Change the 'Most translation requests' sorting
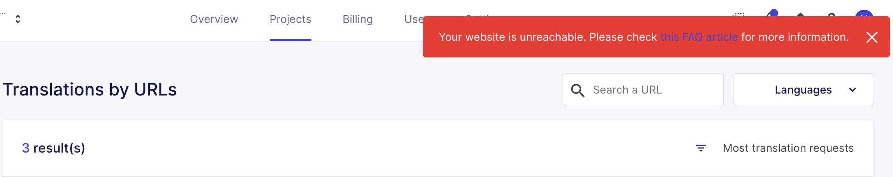Viewport: 893px width, 177px height. 788,148
